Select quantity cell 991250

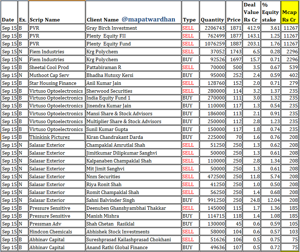[213, 200]
